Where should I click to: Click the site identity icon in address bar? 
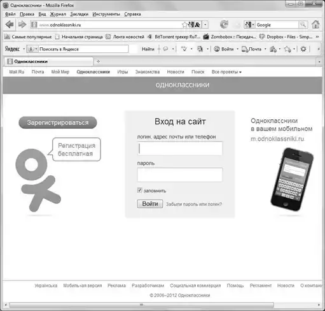point(34,25)
